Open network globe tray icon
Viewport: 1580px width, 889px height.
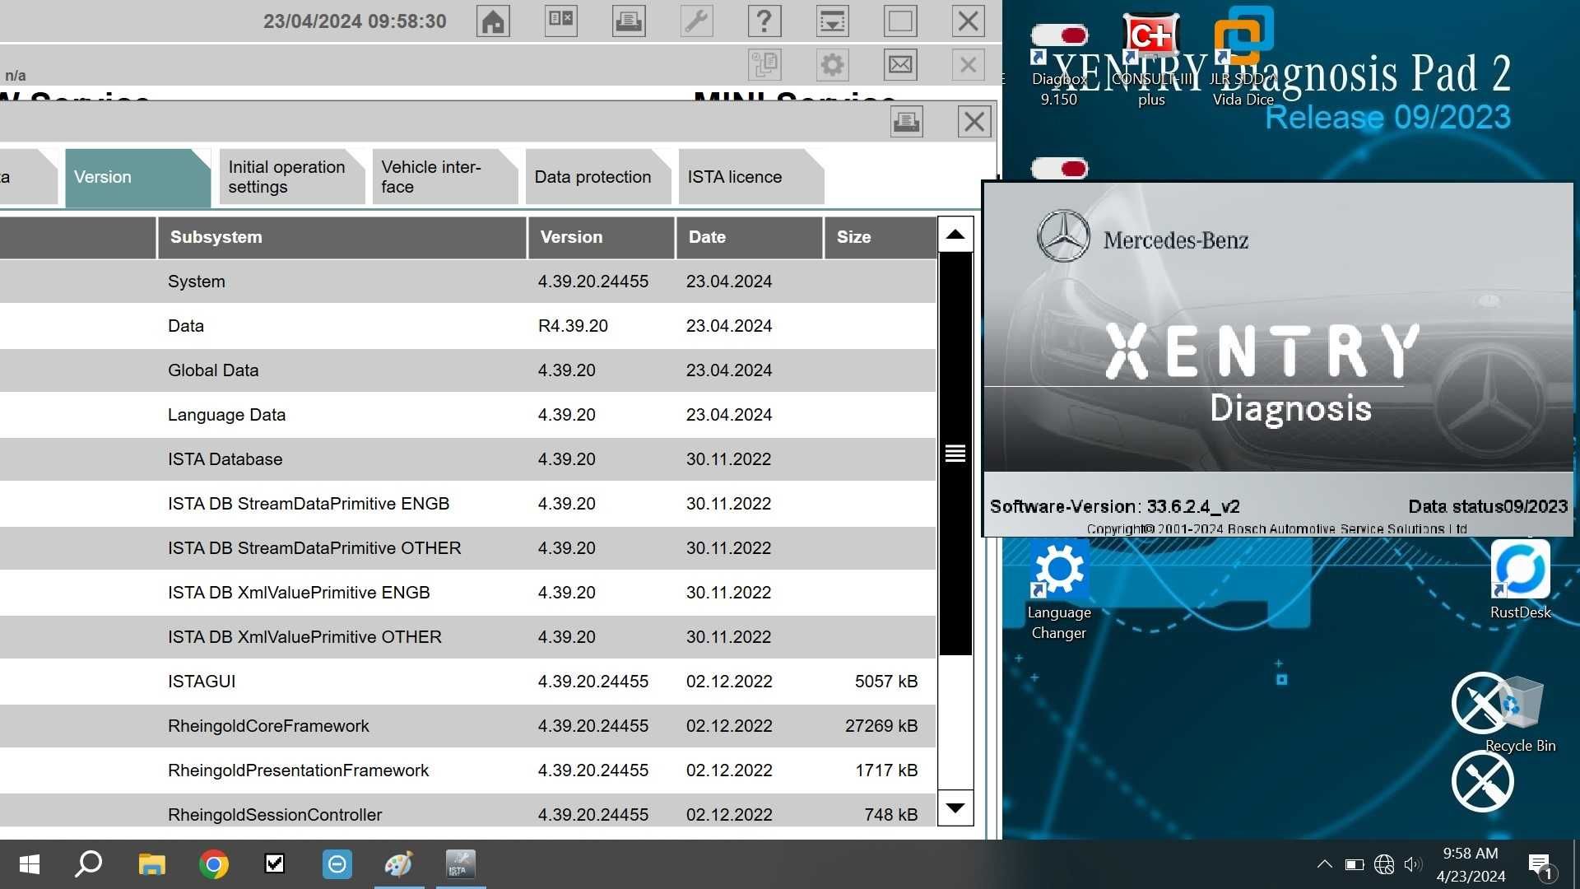click(x=1384, y=864)
